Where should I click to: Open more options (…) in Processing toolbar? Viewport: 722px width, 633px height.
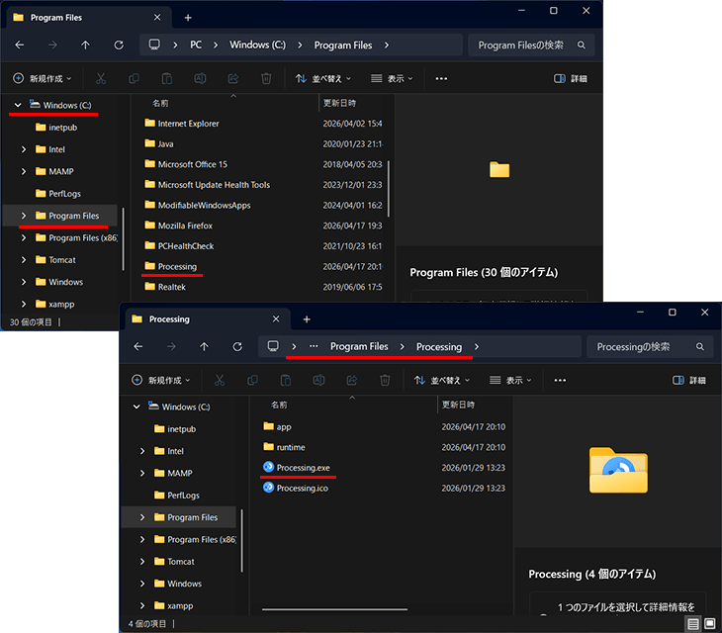[560, 380]
